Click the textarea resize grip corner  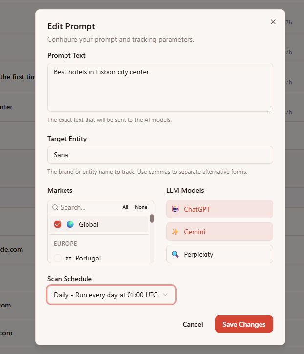[x=270, y=109]
